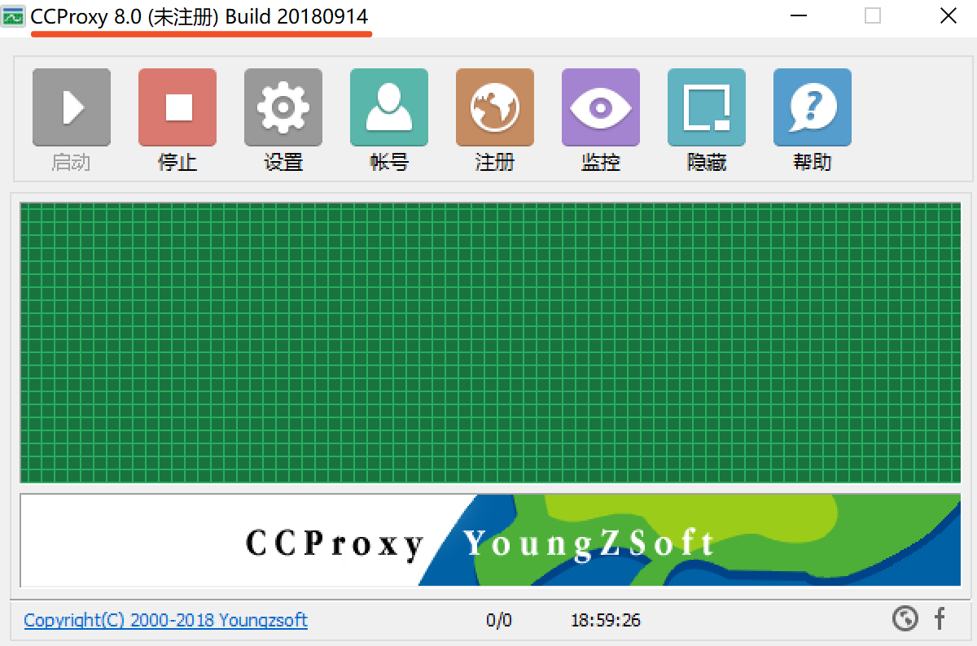Click the globe icon in status bar

click(x=905, y=619)
